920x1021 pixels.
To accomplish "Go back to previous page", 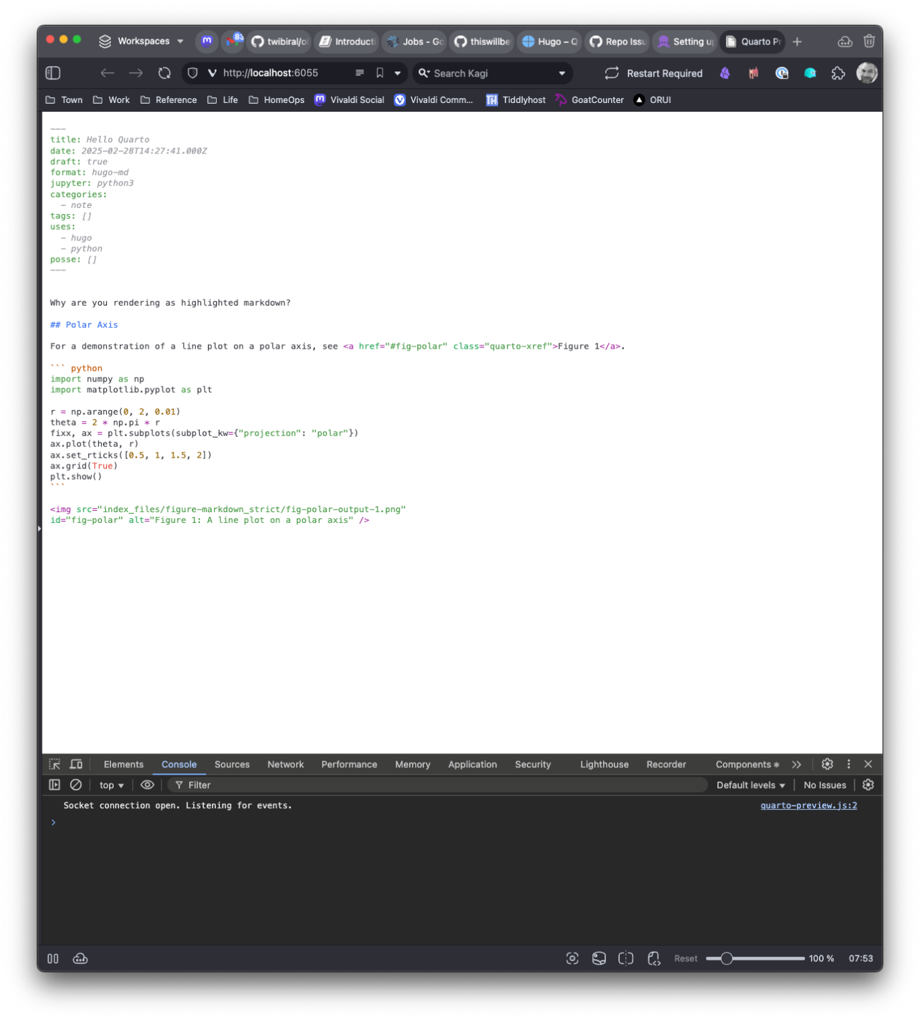I will 108,73.
